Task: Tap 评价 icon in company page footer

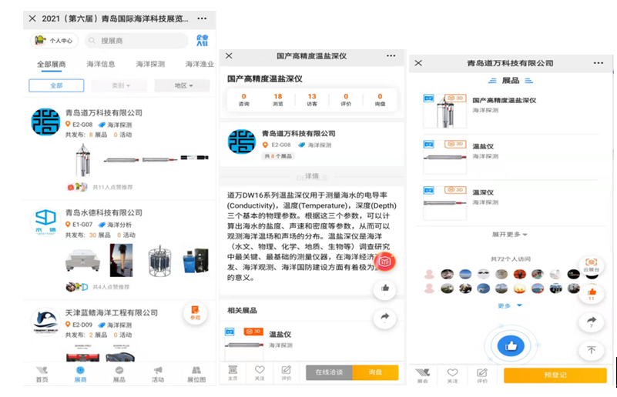Action: tap(482, 375)
